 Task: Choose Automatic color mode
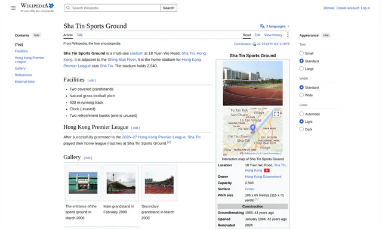pos(301,114)
